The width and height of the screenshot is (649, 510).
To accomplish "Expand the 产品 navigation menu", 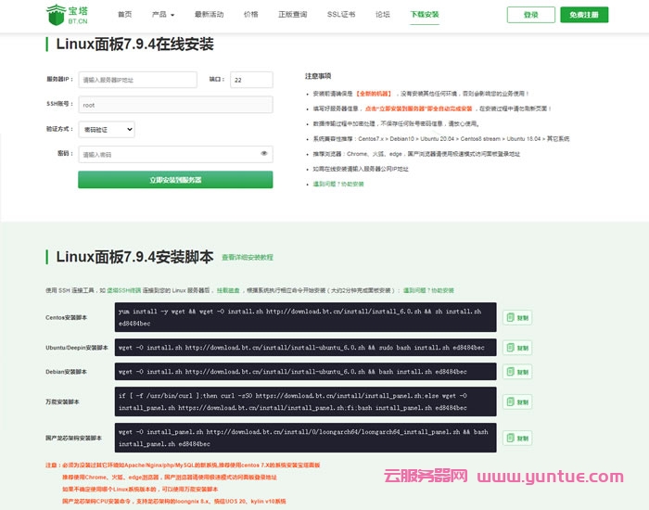I will [163, 15].
